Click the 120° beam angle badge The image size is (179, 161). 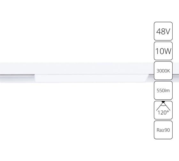[x=163, y=110]
